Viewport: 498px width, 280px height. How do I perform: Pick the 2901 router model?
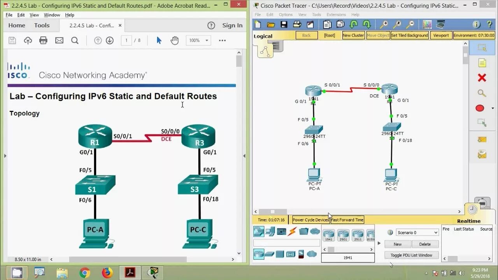click(x=343, y=235)
